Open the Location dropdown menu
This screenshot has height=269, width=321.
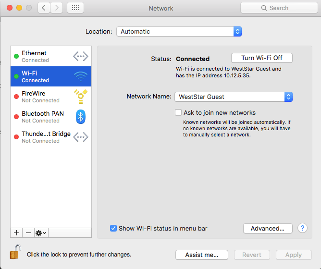(x=179, y=31)
